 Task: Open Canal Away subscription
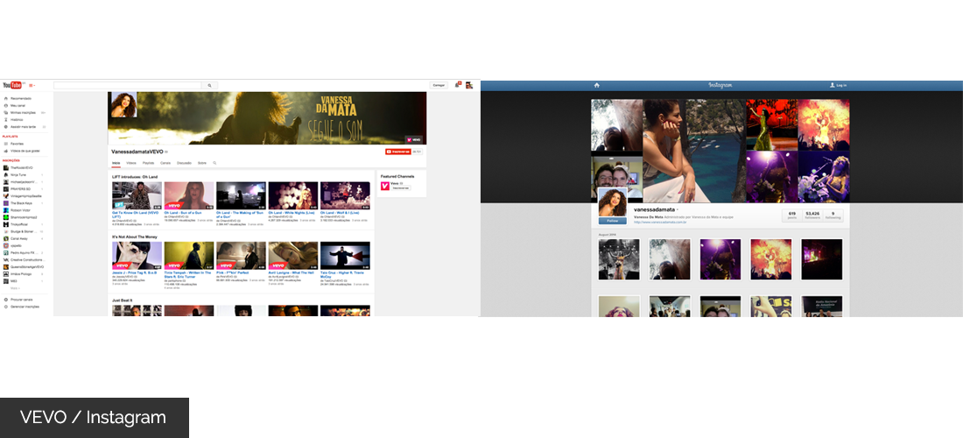(x=18, y=238)
